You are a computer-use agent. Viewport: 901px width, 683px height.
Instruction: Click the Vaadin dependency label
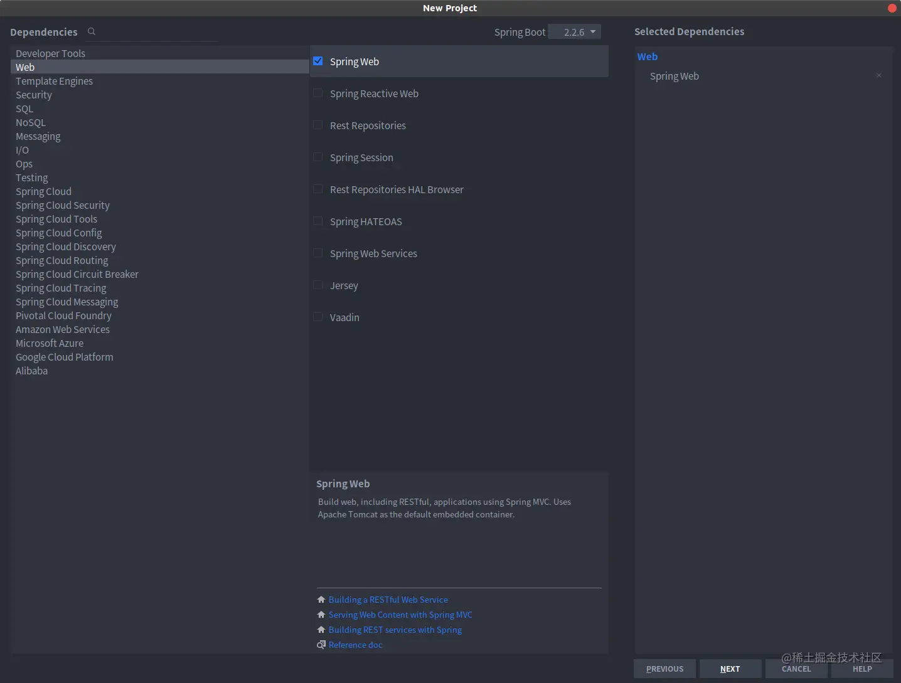(x=344, y=317)
